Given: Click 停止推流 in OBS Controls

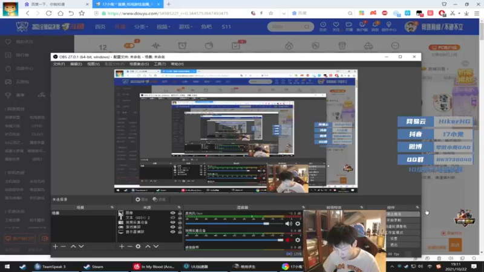Looking at the screenshot, I should pos(403,214).
